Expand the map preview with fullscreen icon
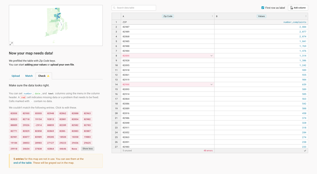Image resolution: width=317 pixels, height=174 pixels. point(11,44)
